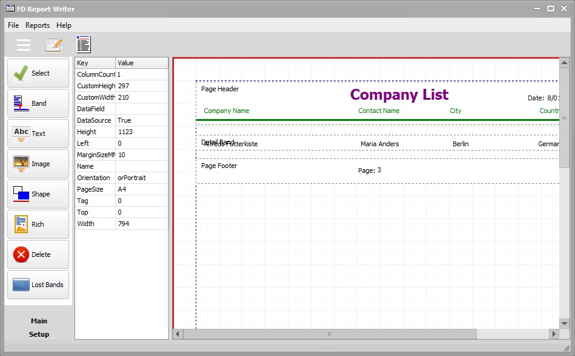Click the Value column header

pos(142,63)
